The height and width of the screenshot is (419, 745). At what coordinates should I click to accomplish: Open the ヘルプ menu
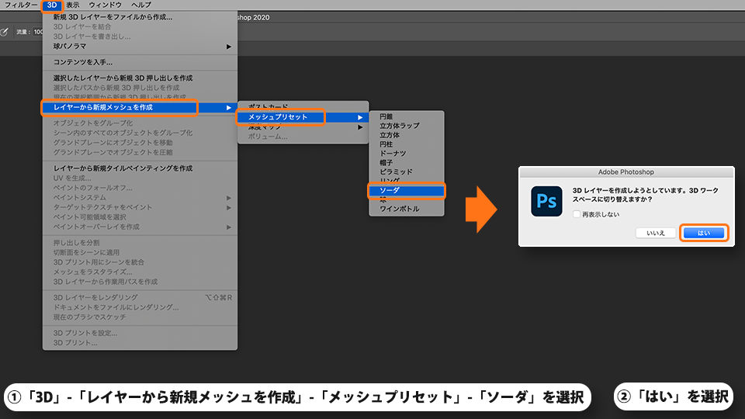pyautogui.click(x=141, y=5)
